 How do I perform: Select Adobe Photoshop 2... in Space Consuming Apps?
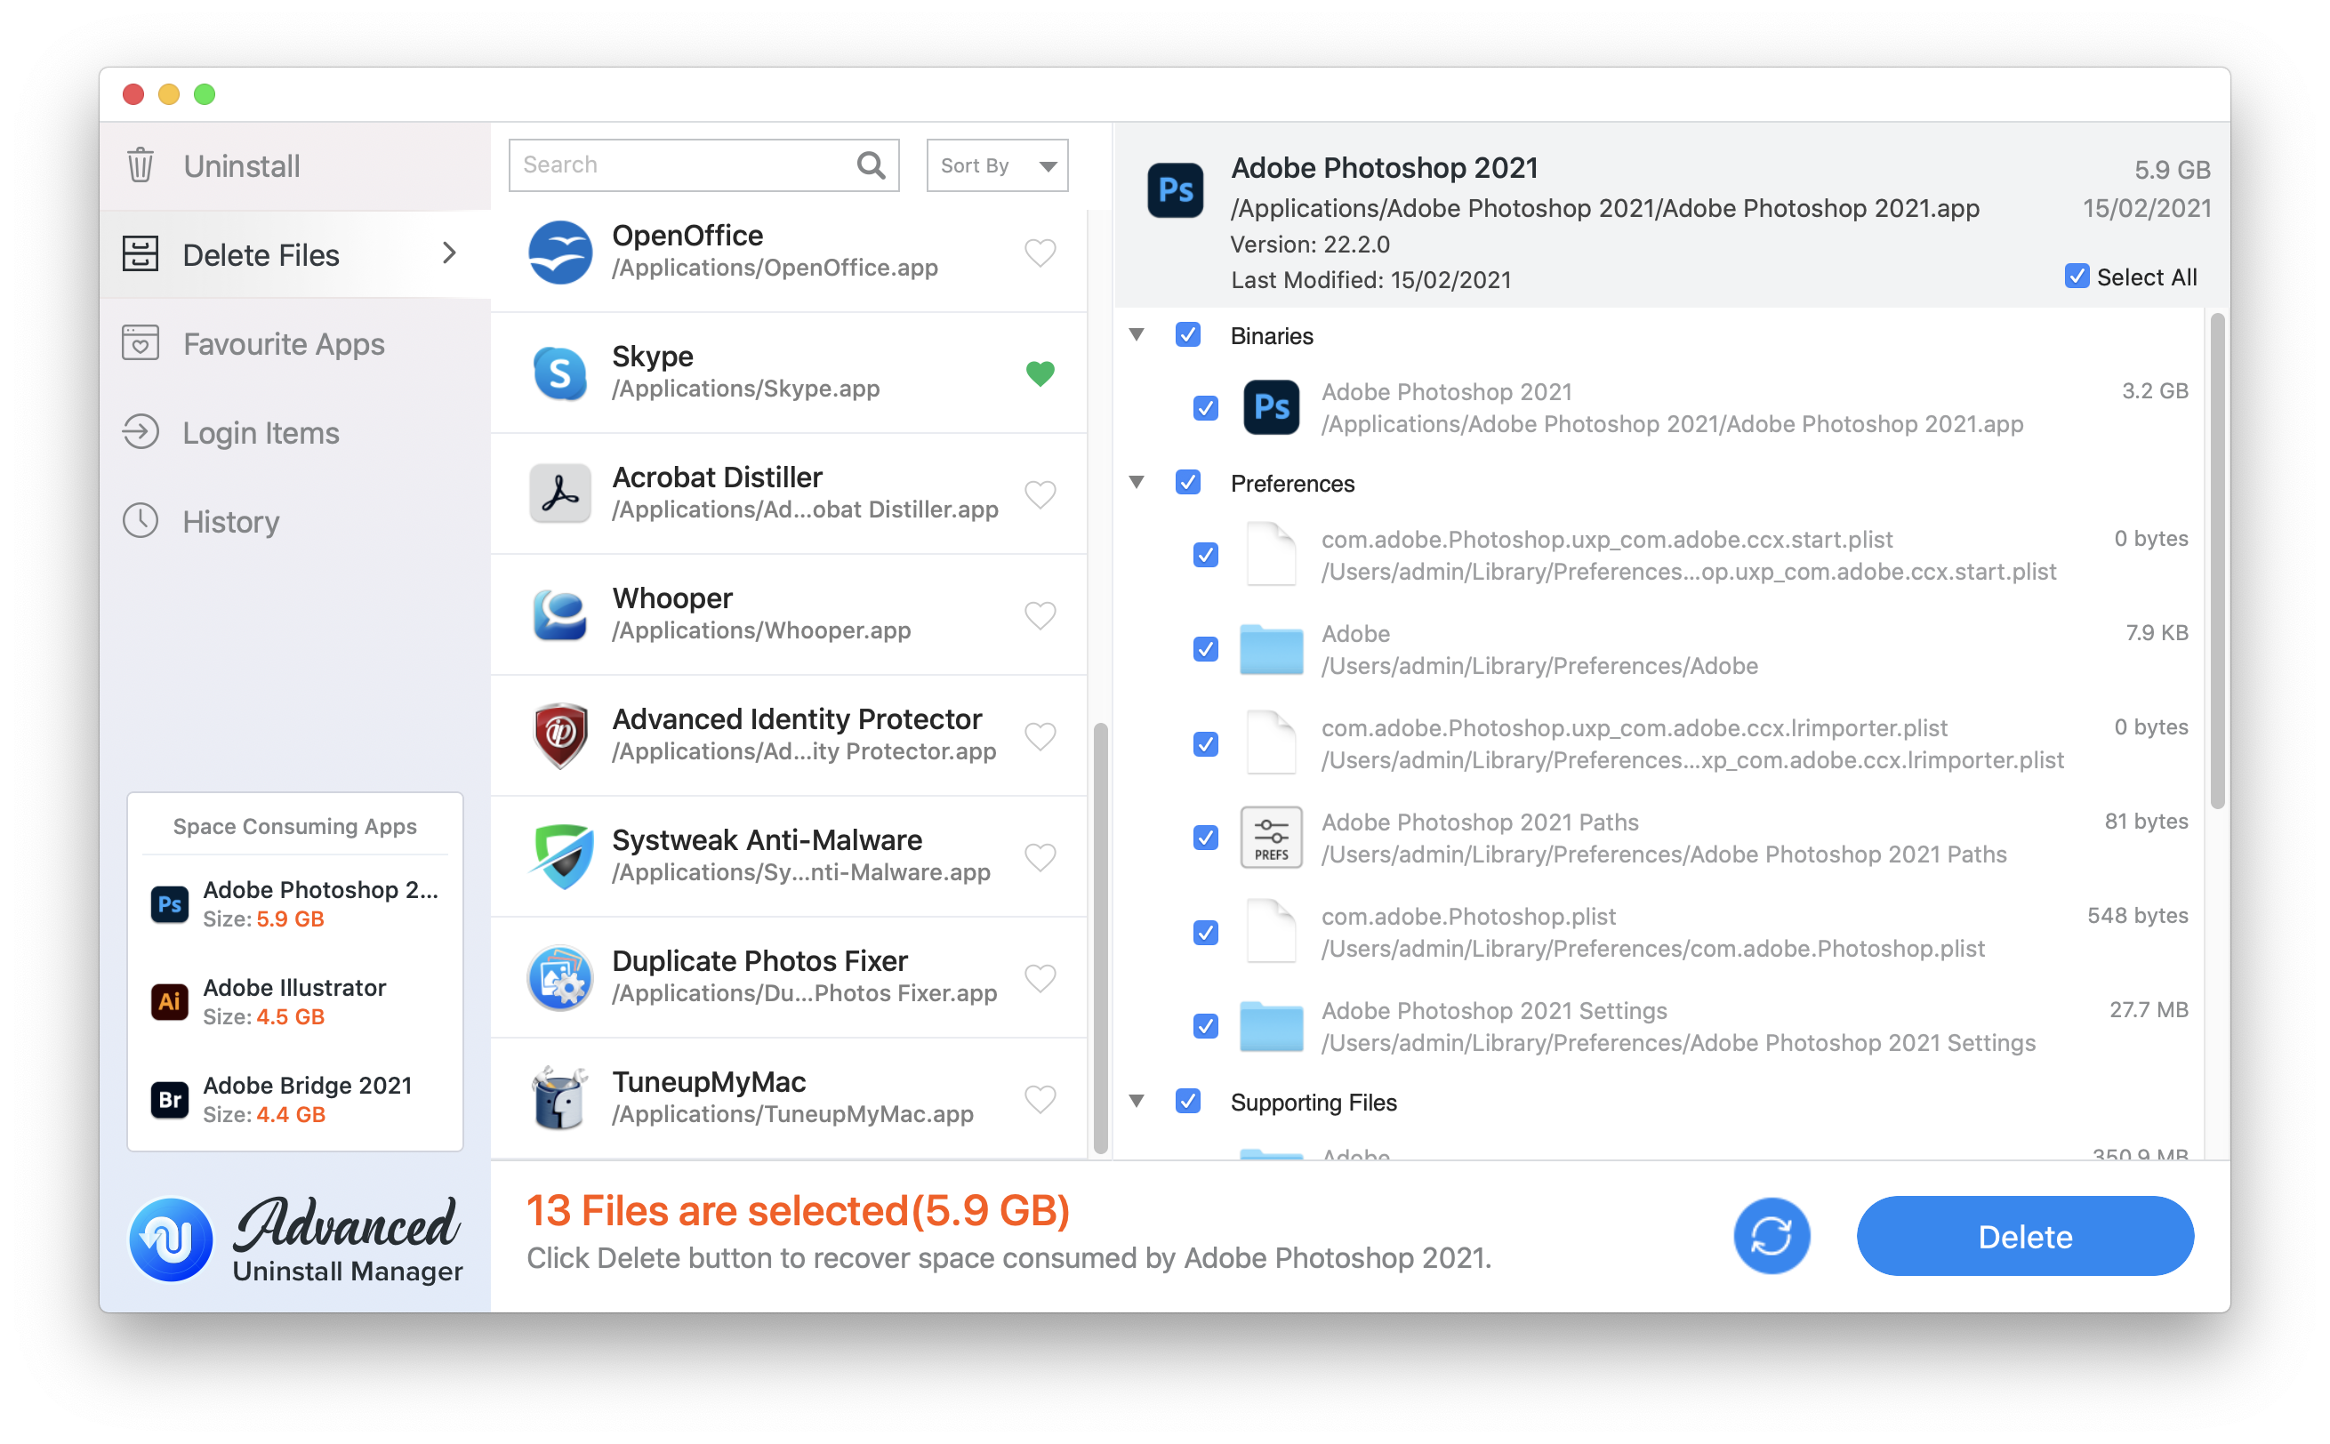pos(295,903)
